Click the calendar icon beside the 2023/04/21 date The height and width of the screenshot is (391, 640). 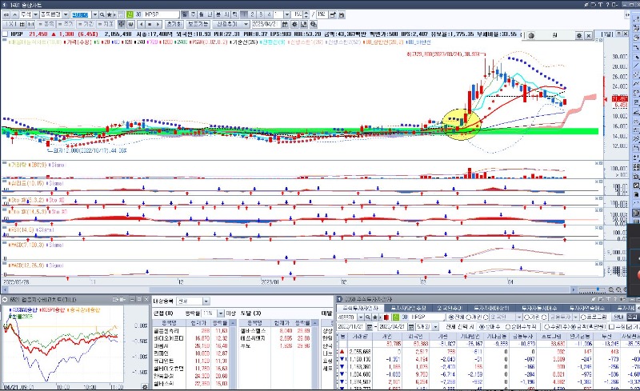point(286,24)
